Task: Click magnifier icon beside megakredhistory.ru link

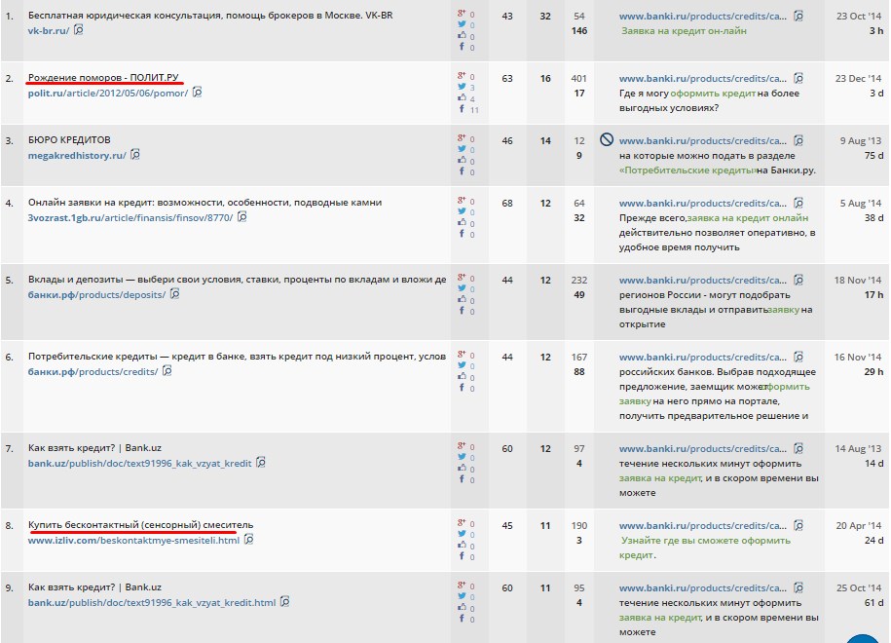Action: click(135, 154)
